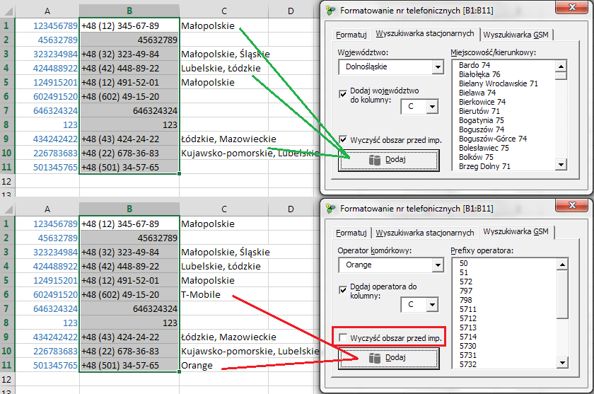Select prefix '5714' in the operator list
This screenshot has height=394, width=594.
(468, 337)
